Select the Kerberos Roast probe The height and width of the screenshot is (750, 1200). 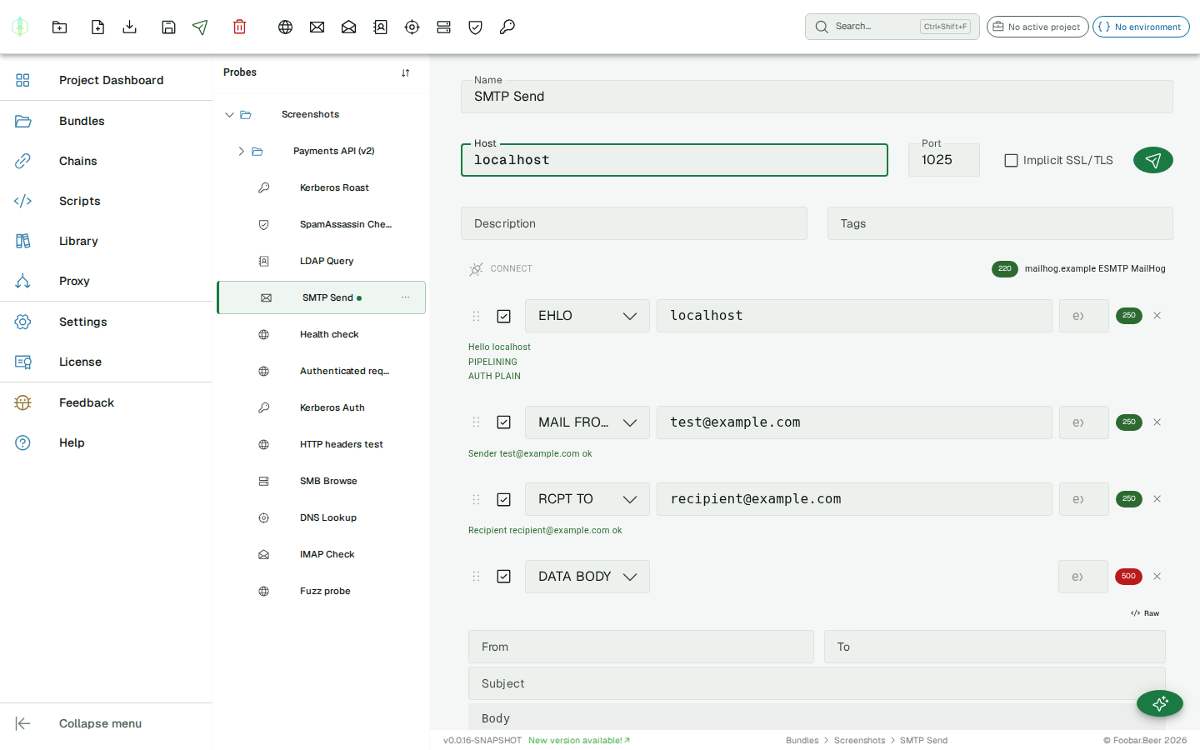pos(322,187)
